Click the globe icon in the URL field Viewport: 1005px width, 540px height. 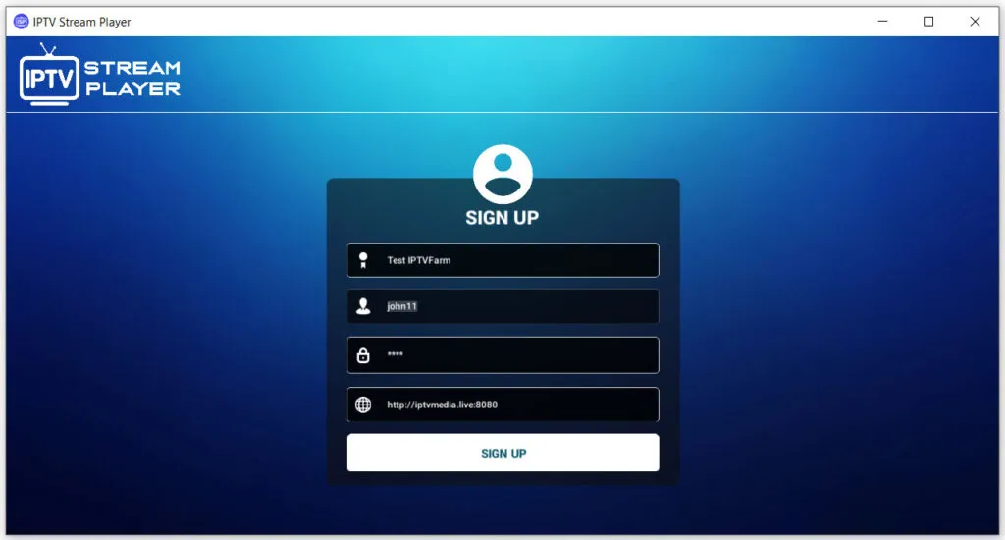pyautogui.click(x=363, y=405)
